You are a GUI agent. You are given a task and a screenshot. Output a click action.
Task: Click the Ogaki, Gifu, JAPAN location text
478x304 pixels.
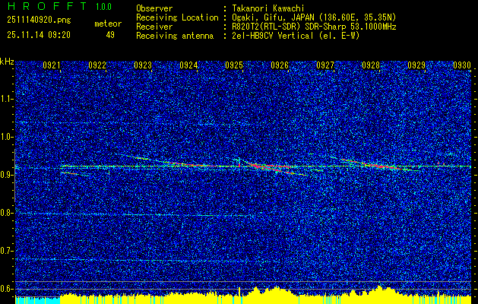coord(312,17)
